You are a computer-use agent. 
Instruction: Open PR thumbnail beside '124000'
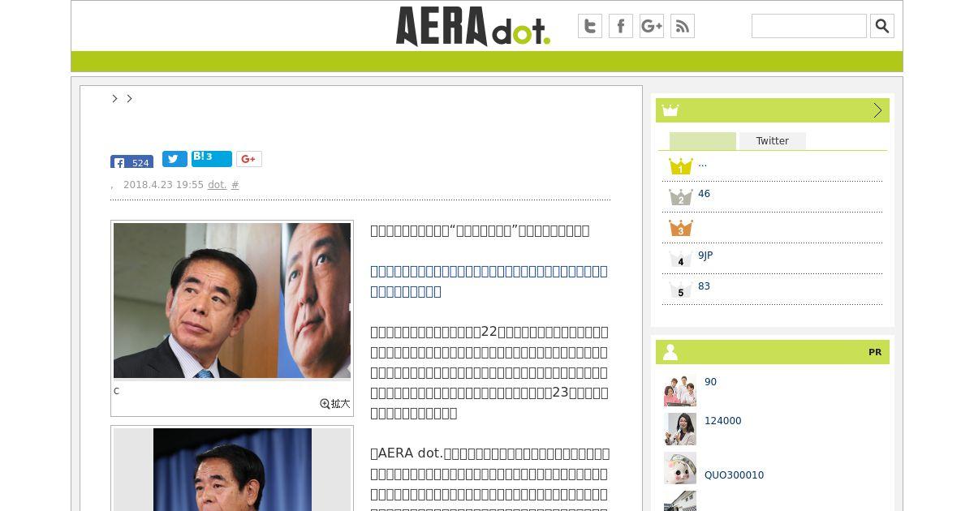680,429
